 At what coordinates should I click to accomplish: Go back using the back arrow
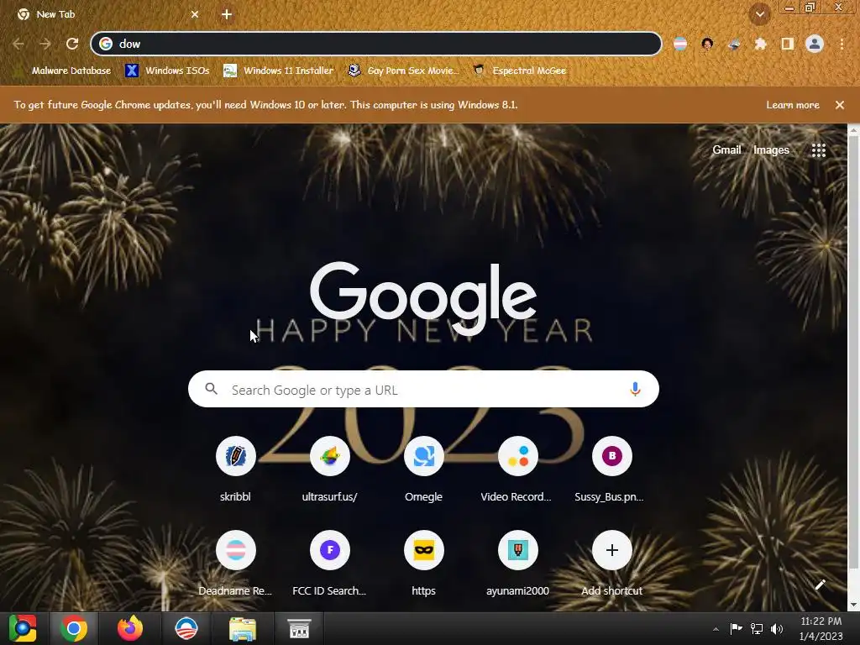[x=18, y=44]
